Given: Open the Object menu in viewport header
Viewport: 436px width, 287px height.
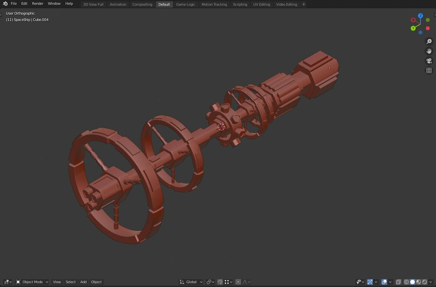Looking at the screenshot, I should tap(96, 282).
